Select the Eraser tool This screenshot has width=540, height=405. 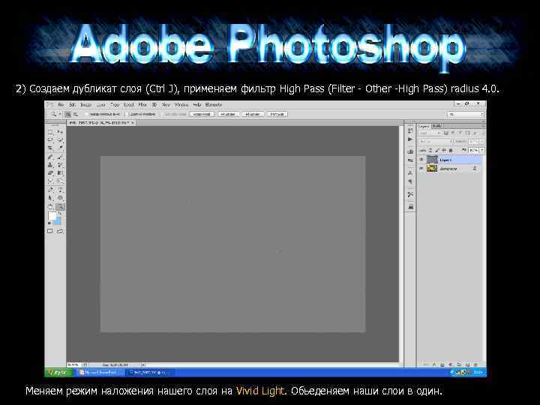tap(51, 173)
